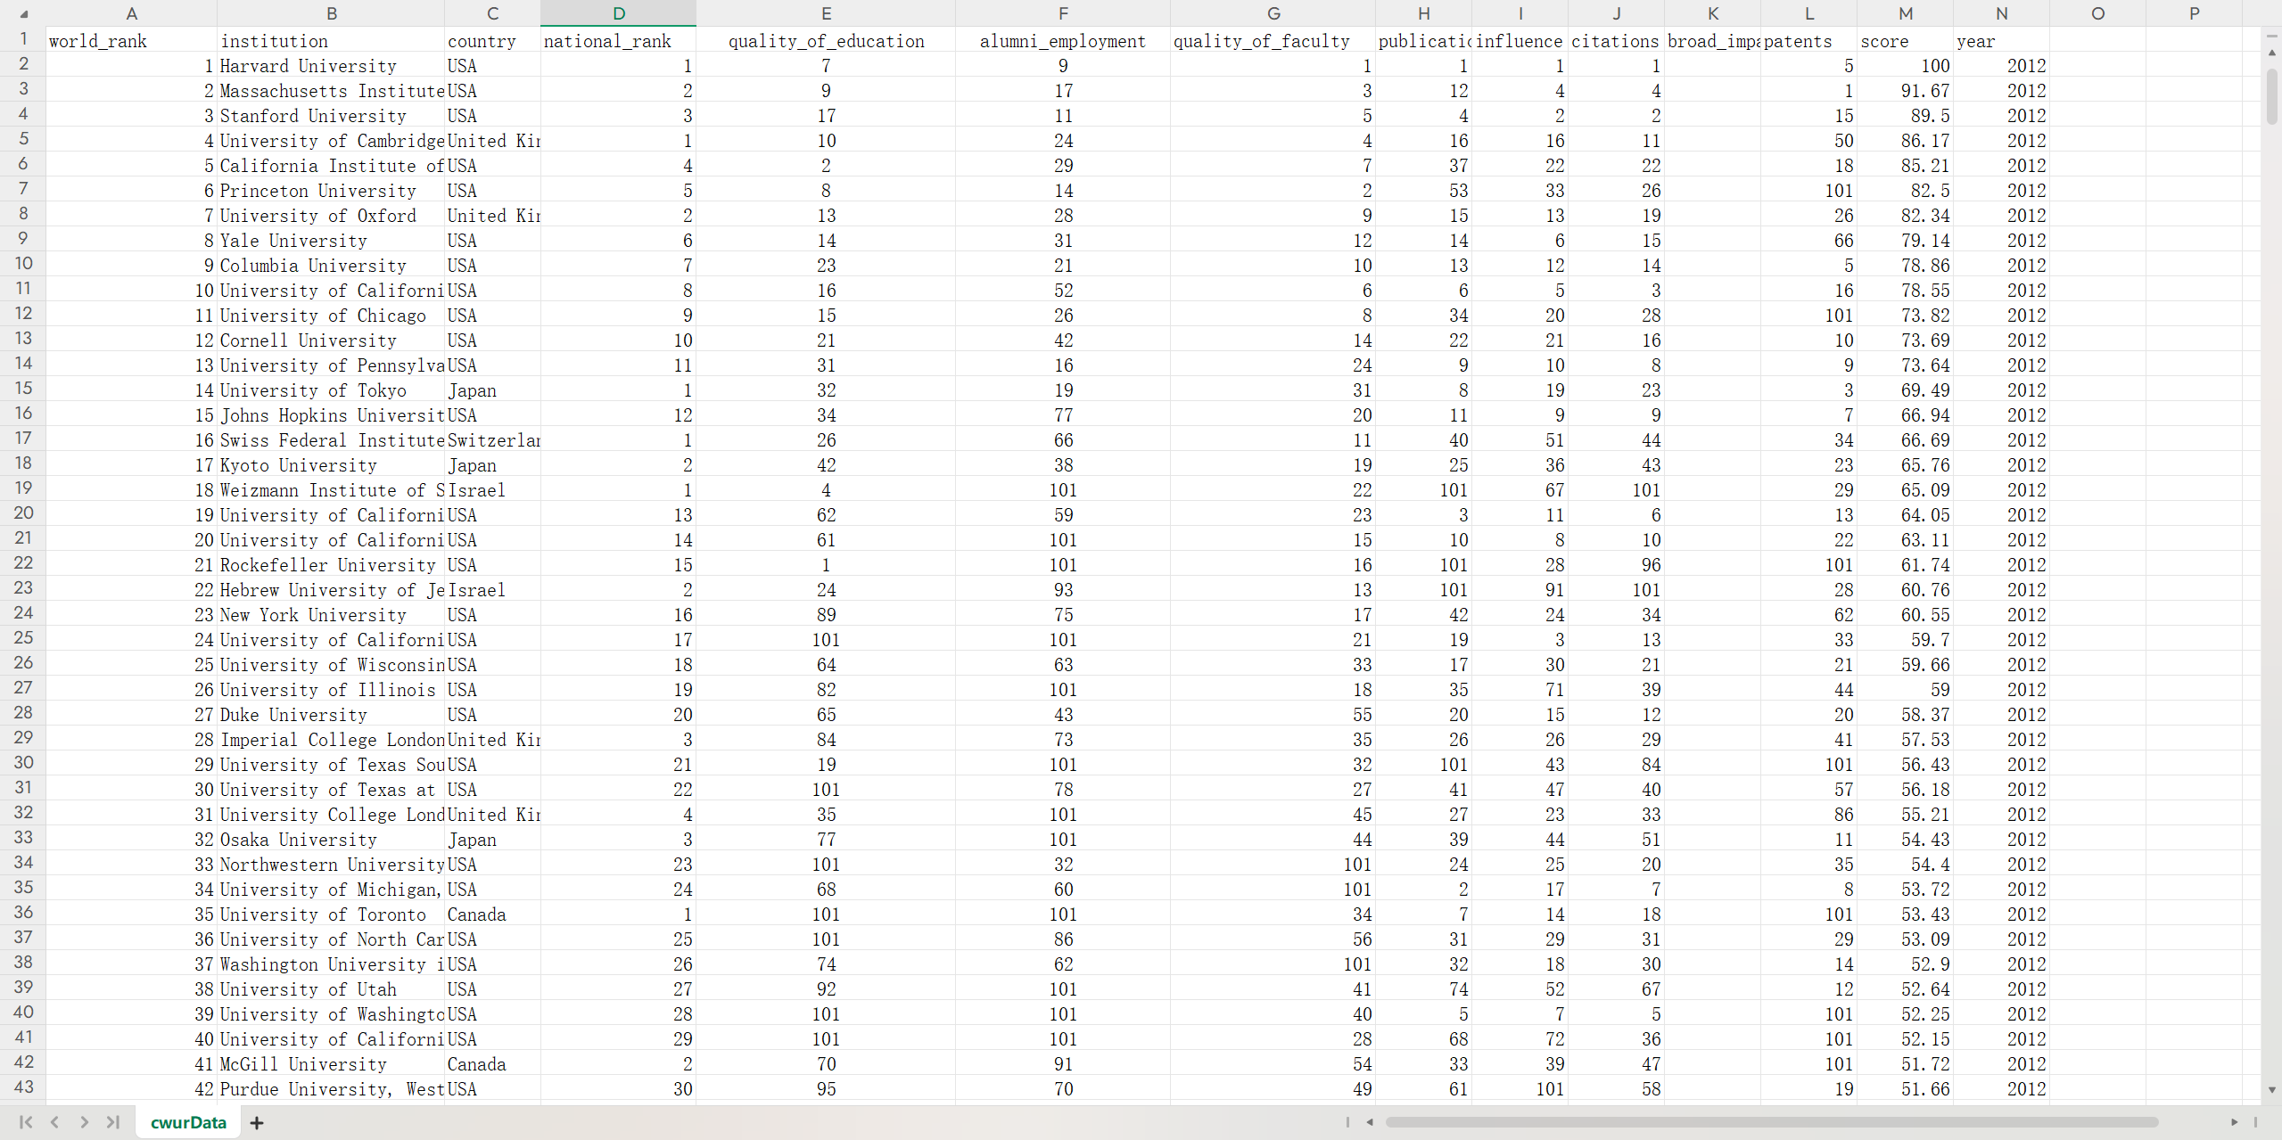This screenshot has width=2282, height=1140.
Task: Select column M header
Action: (1905, 13)
